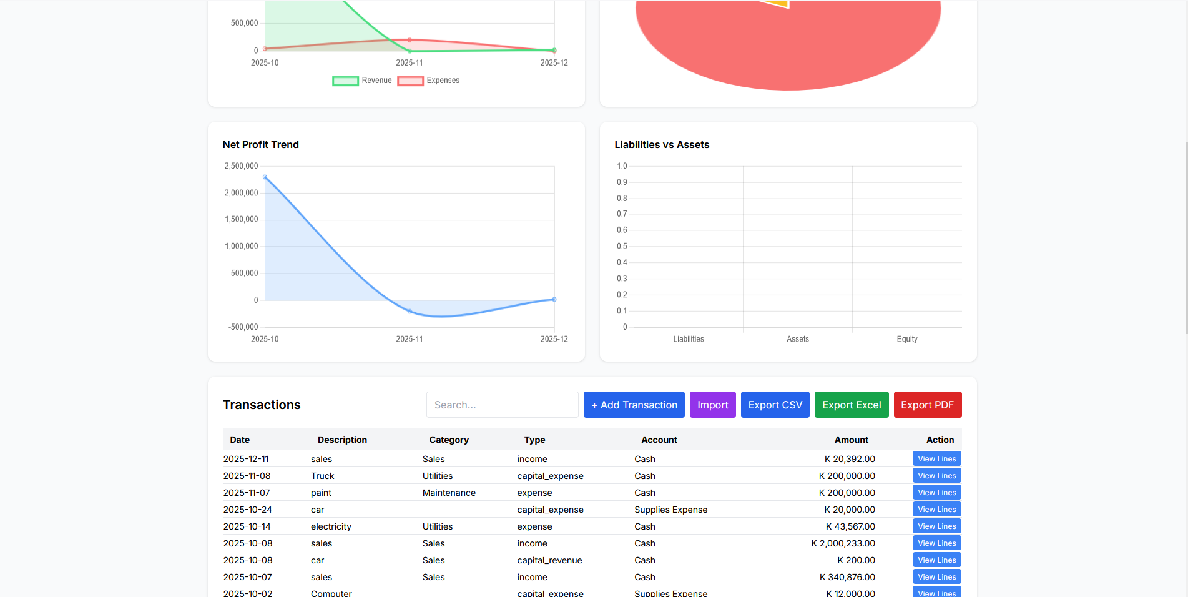
Task: Toggle the Revenue legend swatch
Action: [345, 81]
